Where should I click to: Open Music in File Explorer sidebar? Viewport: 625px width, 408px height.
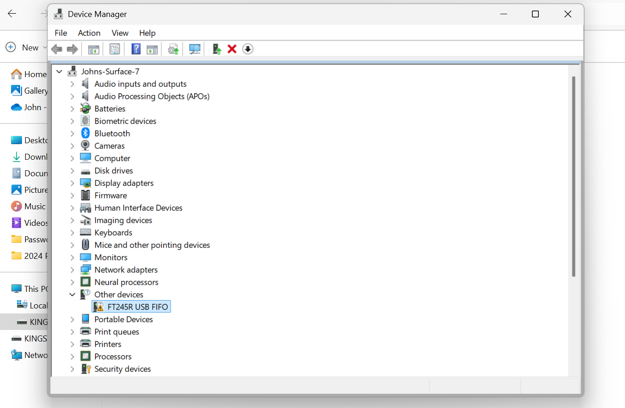(x=29, y=207)
